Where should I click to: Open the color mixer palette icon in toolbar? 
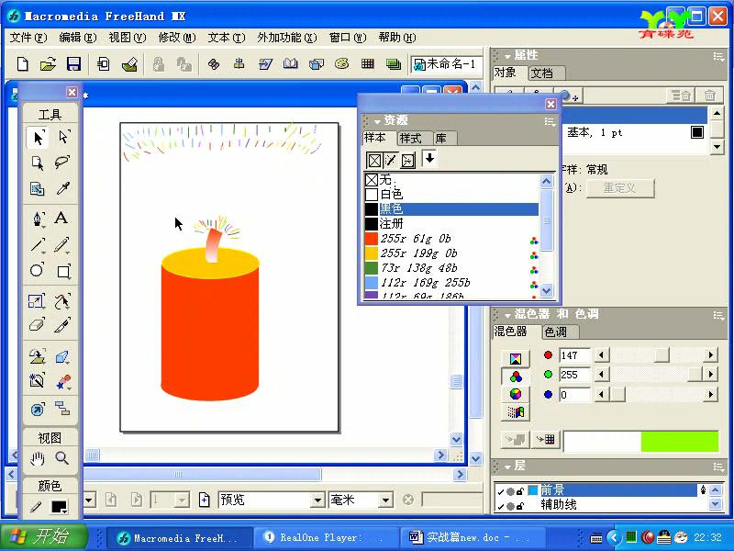click(341, 63)
